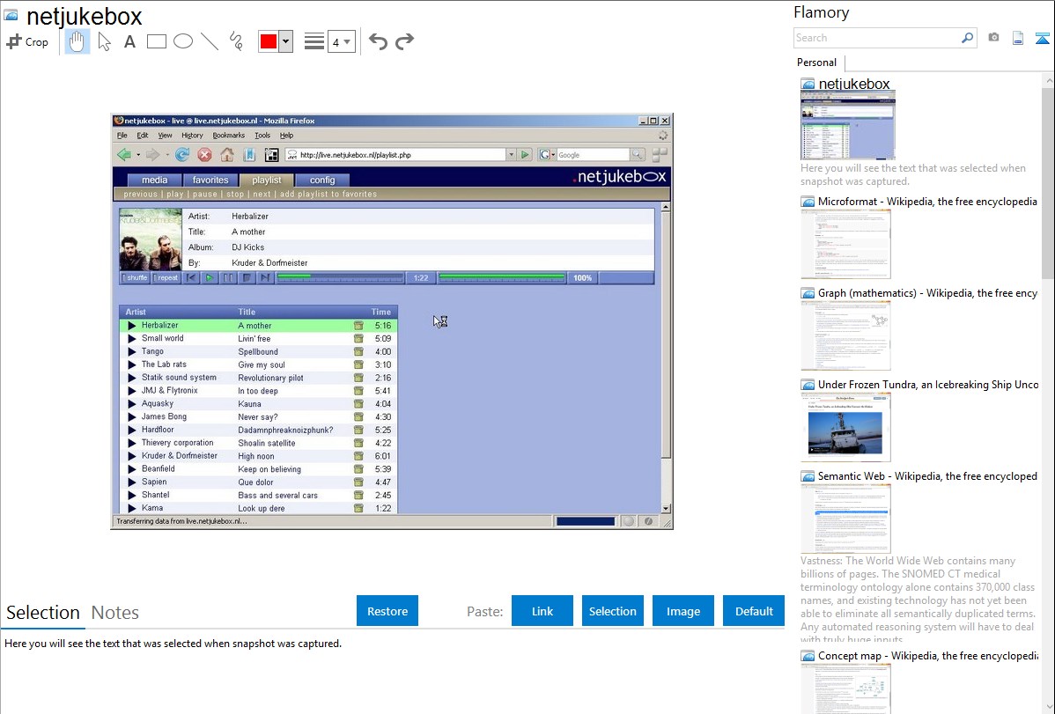Open the Graph (mathematics) snapshot
Image resolution: width=1055 pixels, height=714 pixels.
pyautogui.click(x=845, y=335)
